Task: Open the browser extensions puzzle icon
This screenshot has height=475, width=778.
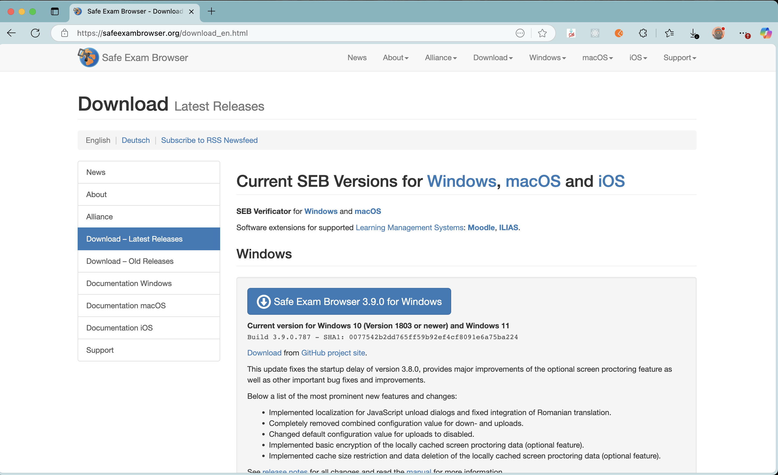Action: coord(643,33)
